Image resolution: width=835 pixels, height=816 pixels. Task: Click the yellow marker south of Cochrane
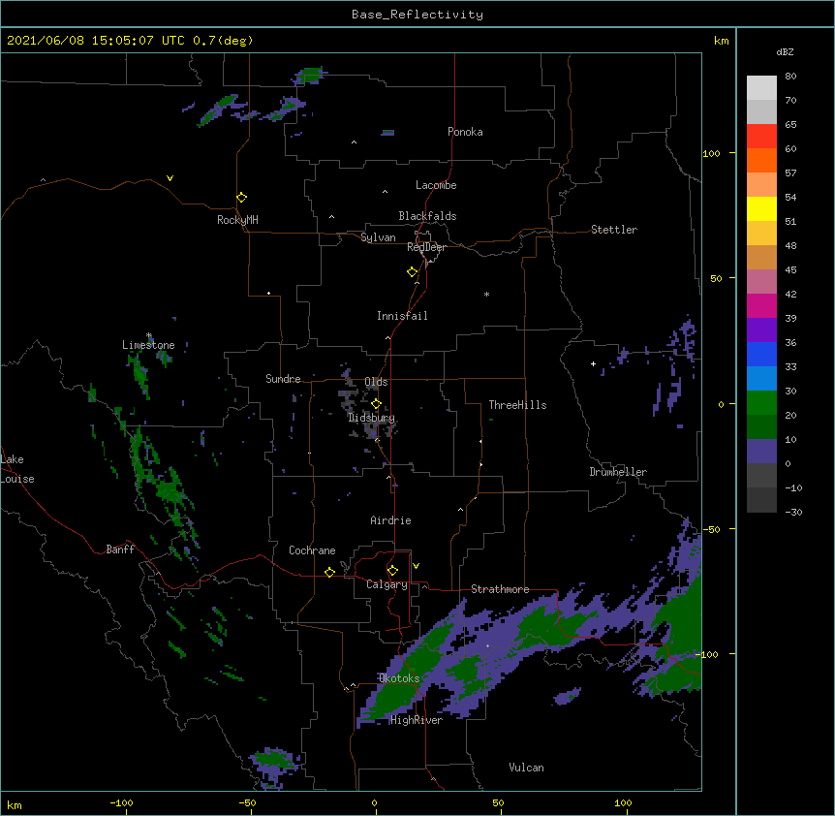point(329,572)
